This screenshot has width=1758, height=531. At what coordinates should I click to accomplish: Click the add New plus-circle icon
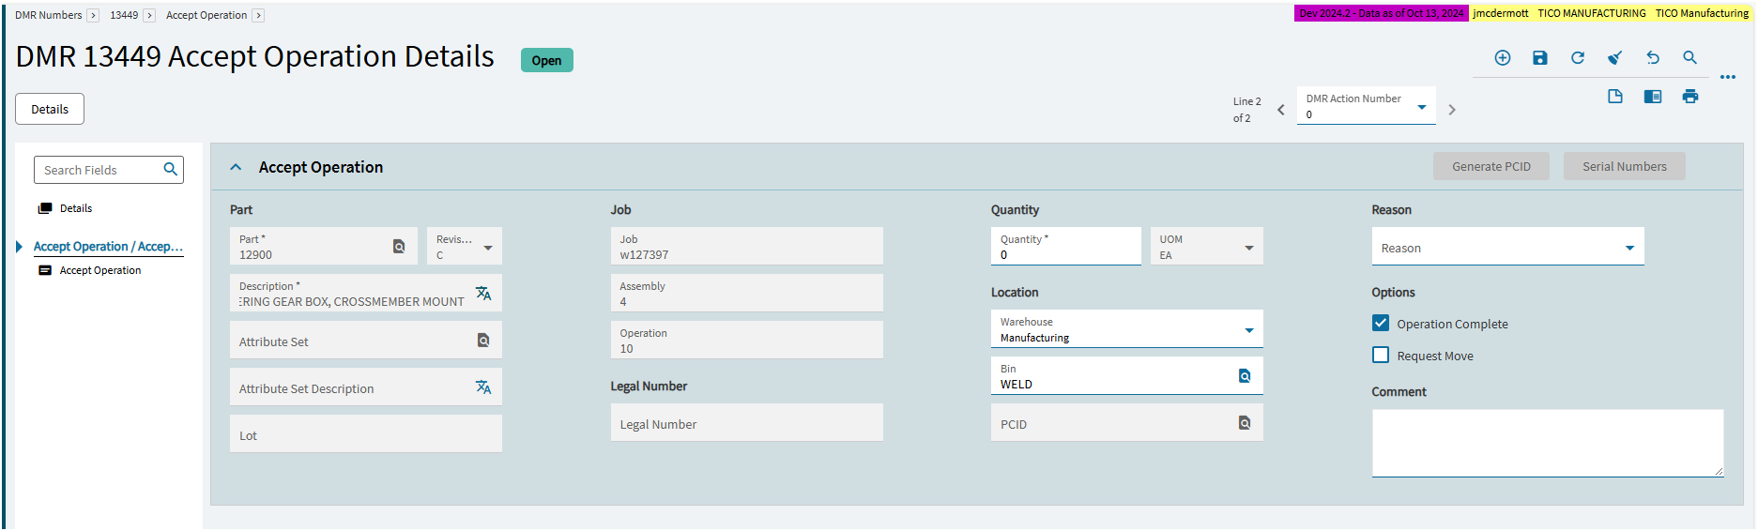(x=1503, y=58)
